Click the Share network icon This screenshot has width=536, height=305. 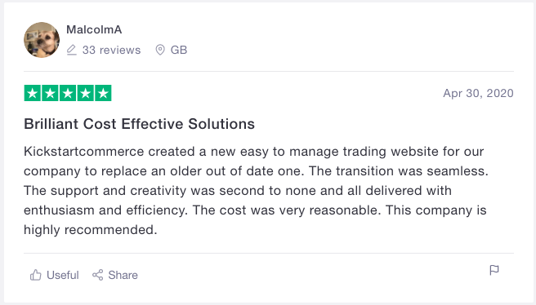coord(98,275)
